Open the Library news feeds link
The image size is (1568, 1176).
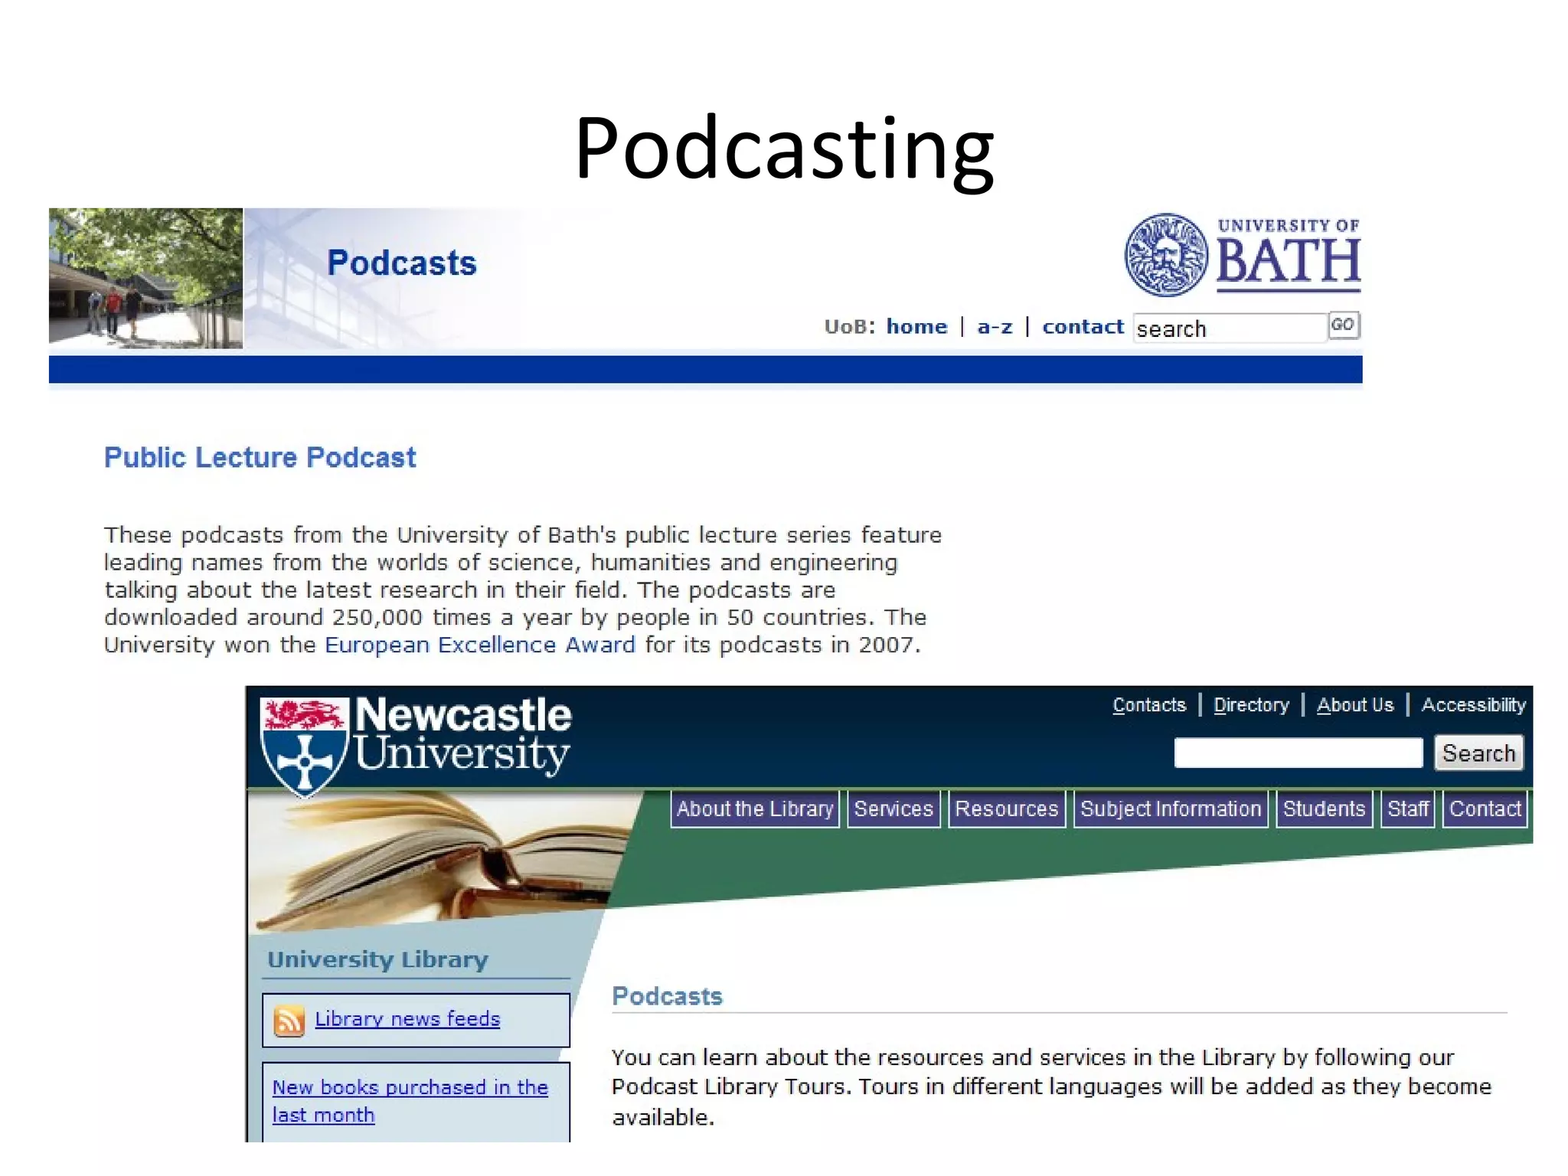pos(407,1019)
